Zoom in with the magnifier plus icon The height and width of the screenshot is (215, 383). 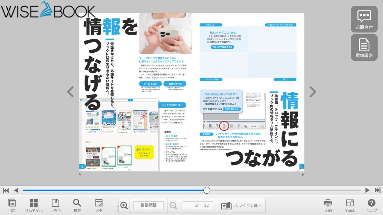coord(124,205)
